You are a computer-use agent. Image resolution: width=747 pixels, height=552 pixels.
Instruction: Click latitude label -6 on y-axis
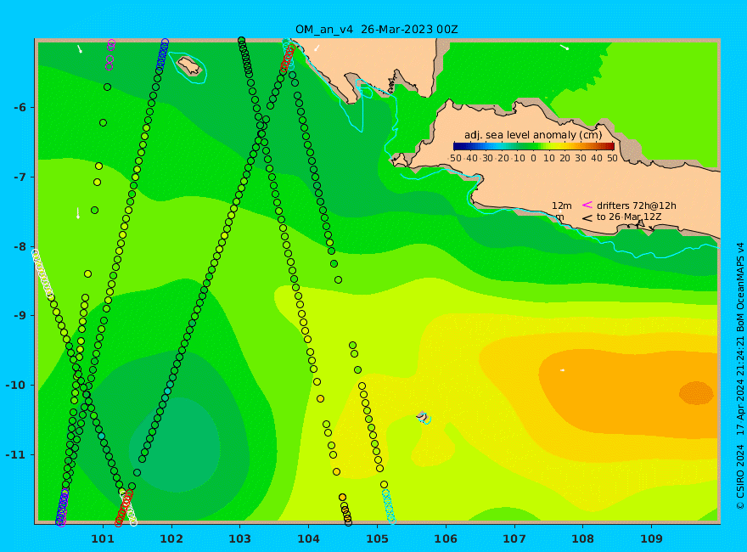point(21,107)
